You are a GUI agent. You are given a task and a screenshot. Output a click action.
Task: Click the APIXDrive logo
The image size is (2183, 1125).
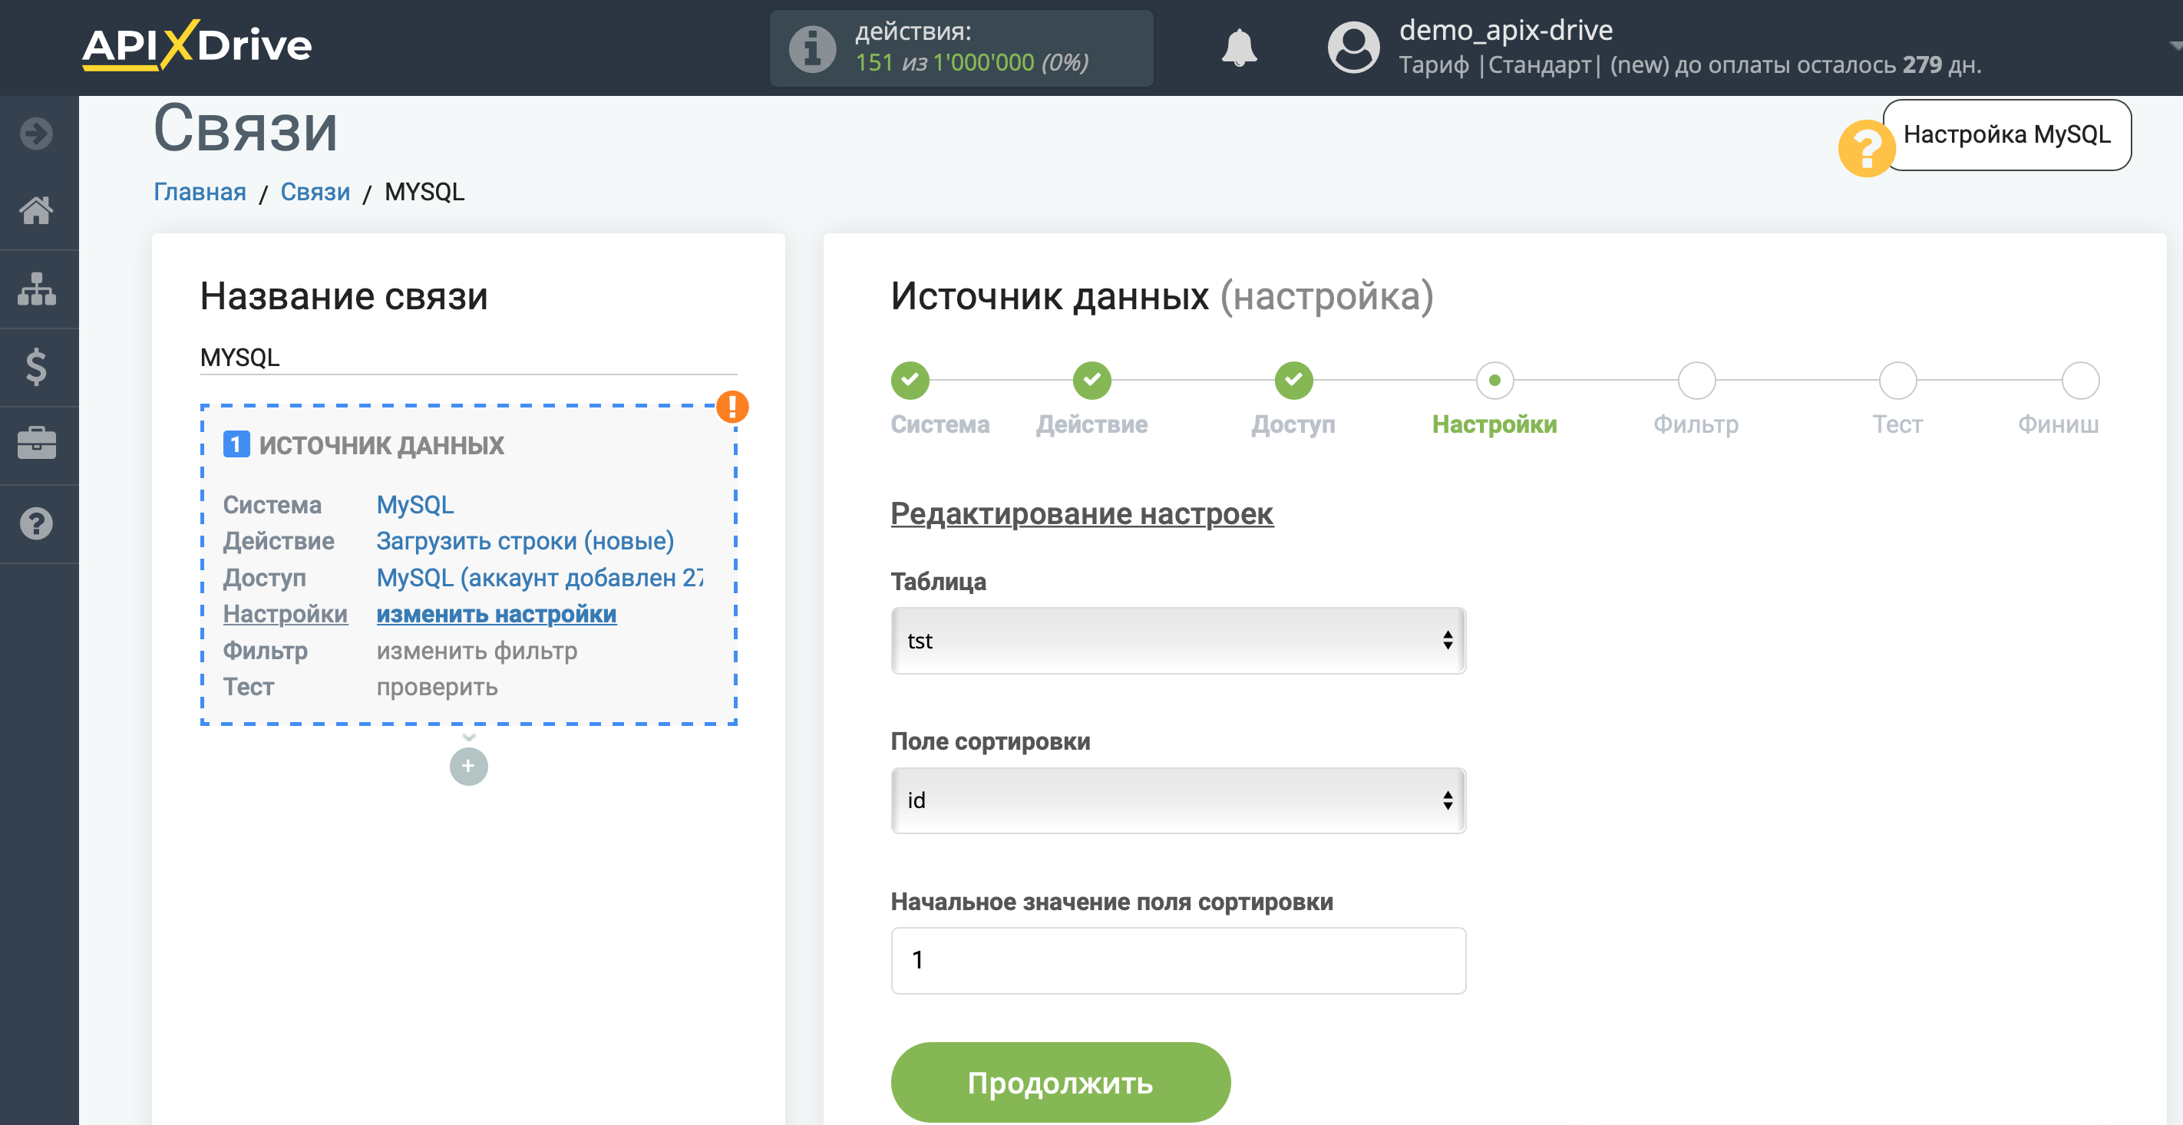197,46
